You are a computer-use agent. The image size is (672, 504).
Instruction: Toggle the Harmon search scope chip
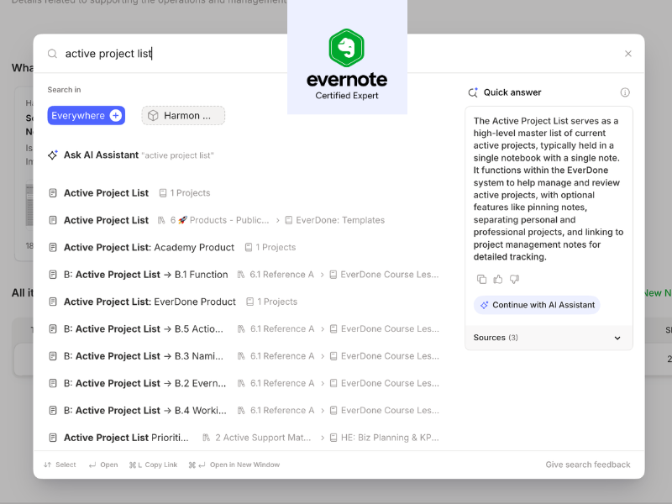183,115
